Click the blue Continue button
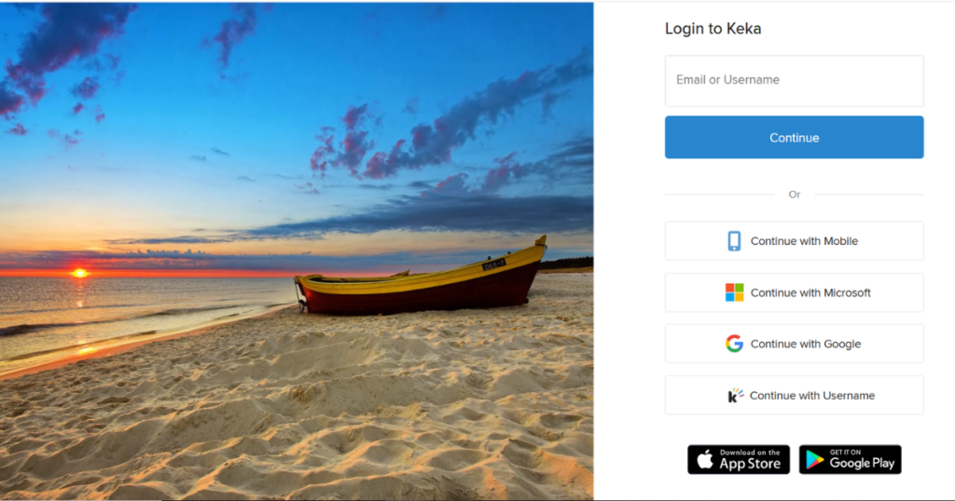Viewport: 955px width, 501px height. coord(795,138)
